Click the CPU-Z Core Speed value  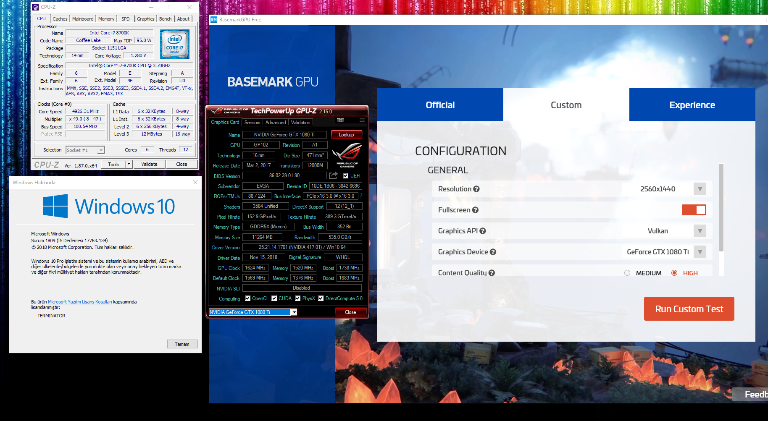86,112
